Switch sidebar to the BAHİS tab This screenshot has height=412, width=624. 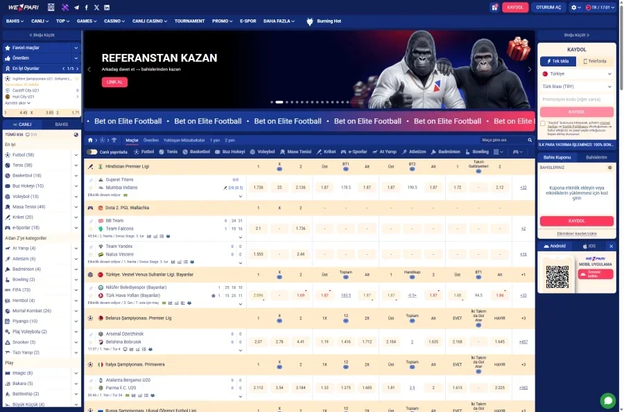pos(61,125)
